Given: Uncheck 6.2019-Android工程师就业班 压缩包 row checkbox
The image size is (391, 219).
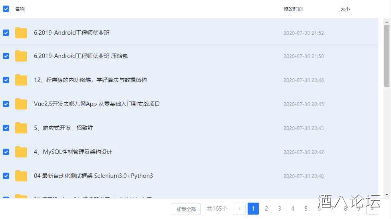Looking at the screenshot, I should pos(6,56).
